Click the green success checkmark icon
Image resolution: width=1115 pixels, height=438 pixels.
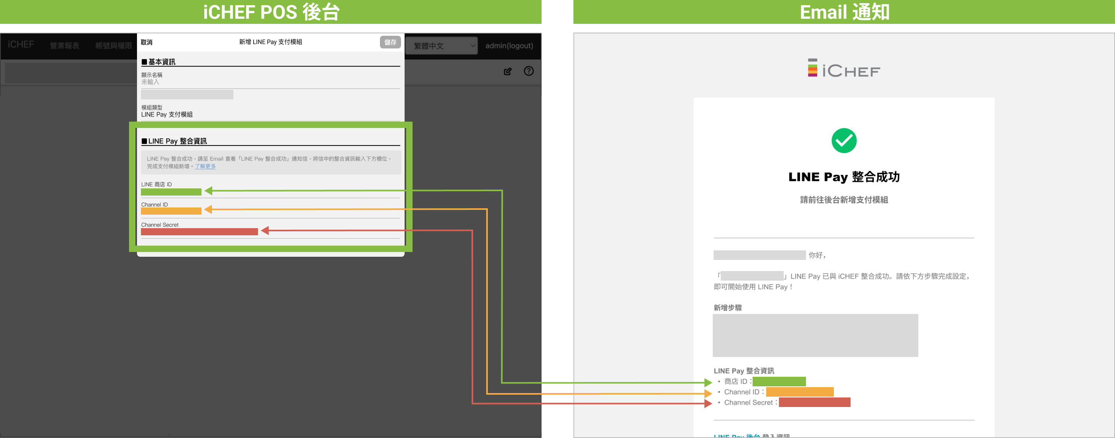[843, 140]
